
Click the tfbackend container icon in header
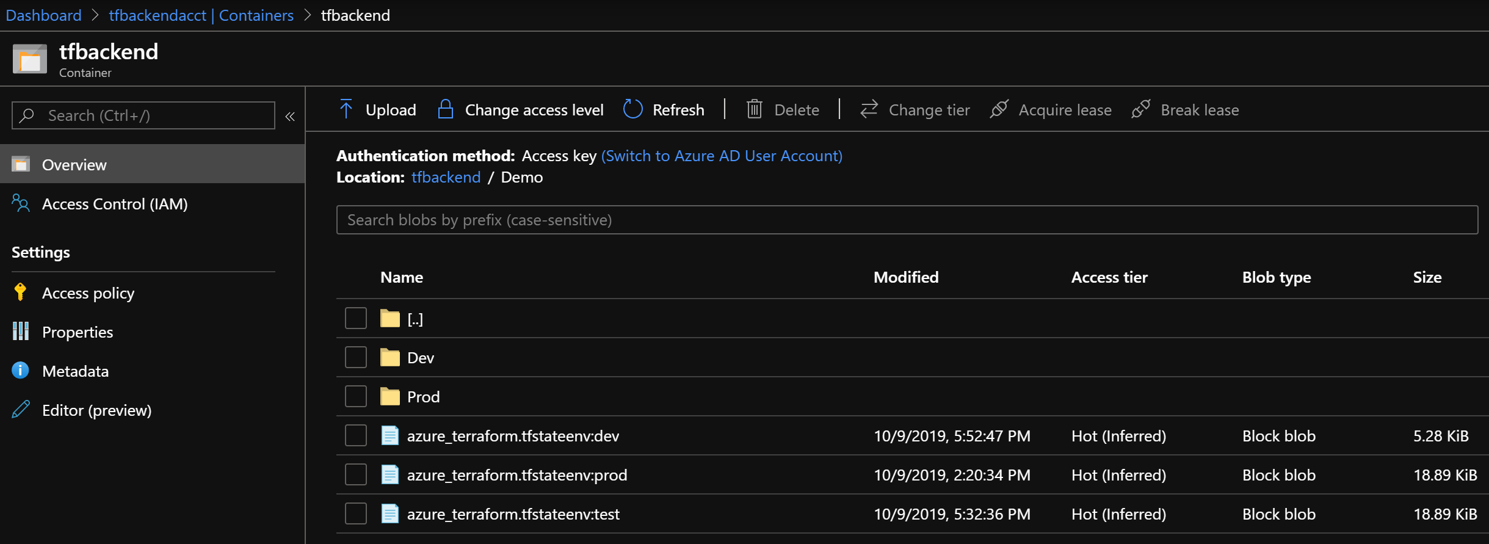(x=30, y=59)
